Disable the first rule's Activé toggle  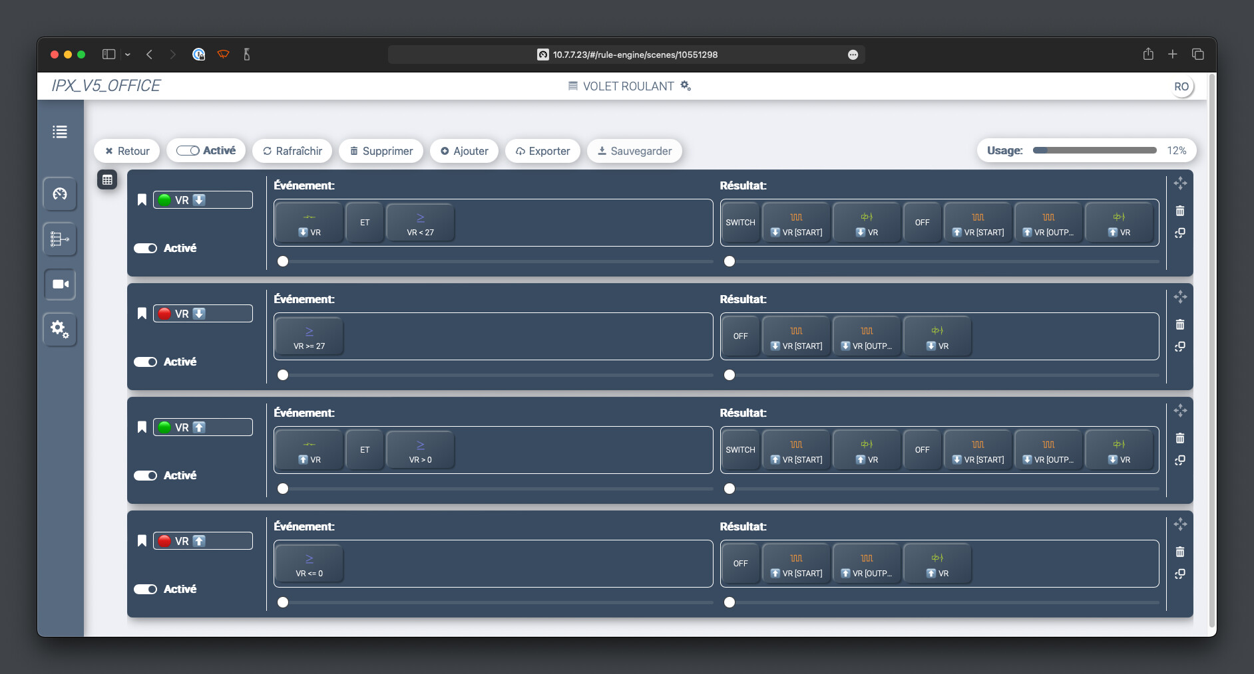tap(146, 248)
